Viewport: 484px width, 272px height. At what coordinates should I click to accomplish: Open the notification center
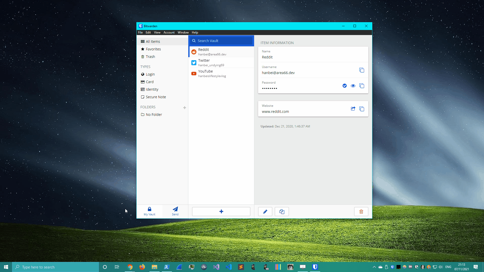476,267
